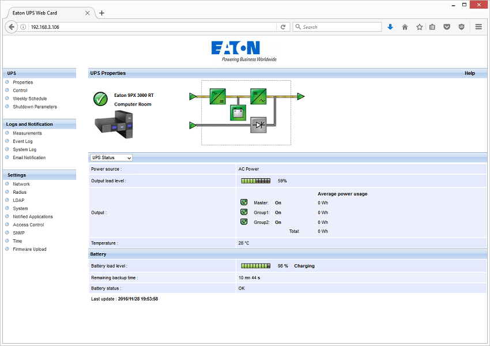Open the browser hamburger menu

click(478, 27)
